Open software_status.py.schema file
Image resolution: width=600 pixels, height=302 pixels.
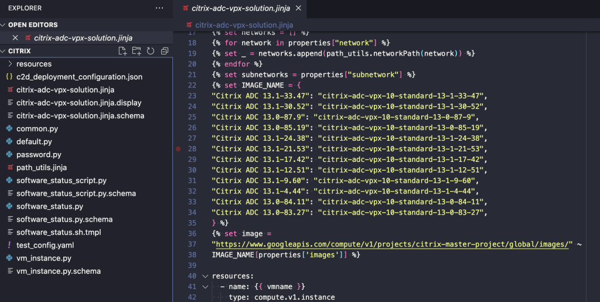(64, 219)
